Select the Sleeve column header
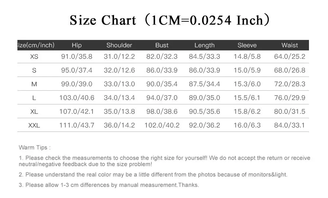Image resolution: width=328 pixels, height=198 pixels. click(x=247, y=45)
